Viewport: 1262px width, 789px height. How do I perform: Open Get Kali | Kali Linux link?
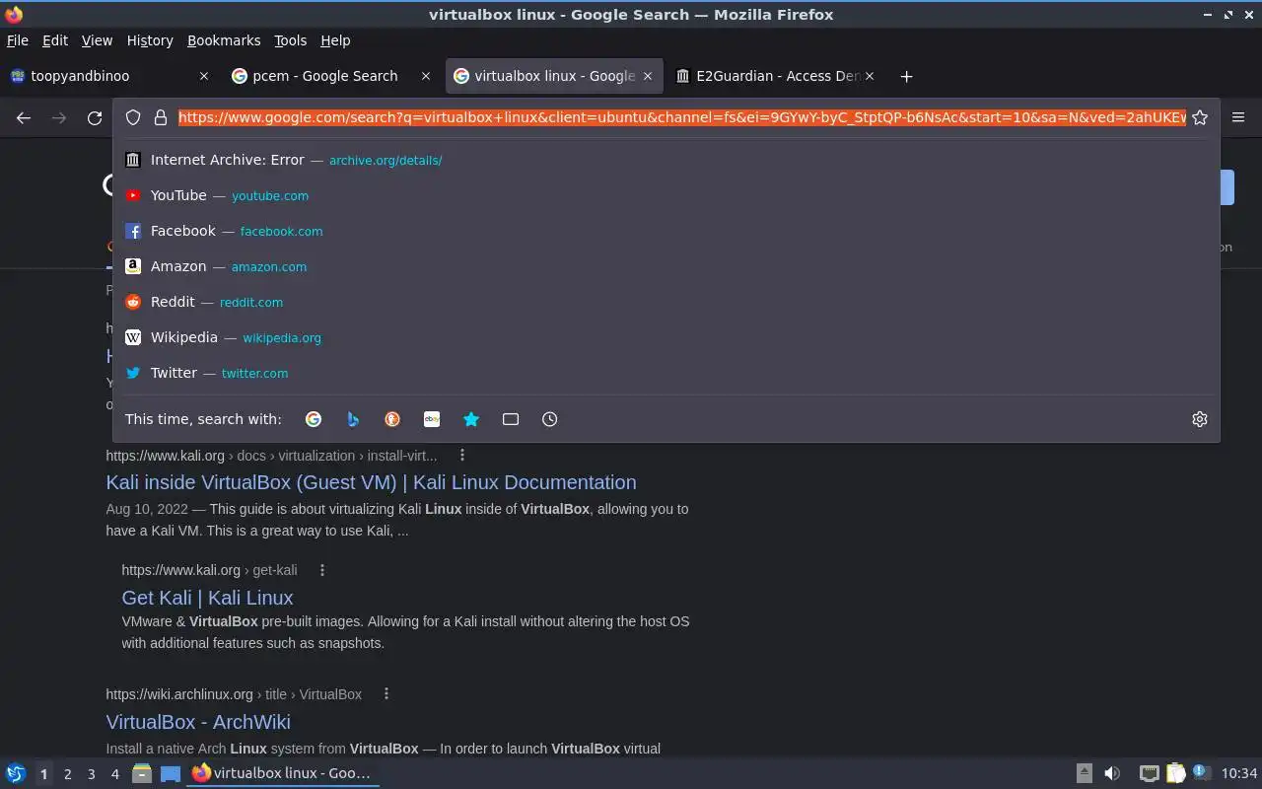[207, 598]
